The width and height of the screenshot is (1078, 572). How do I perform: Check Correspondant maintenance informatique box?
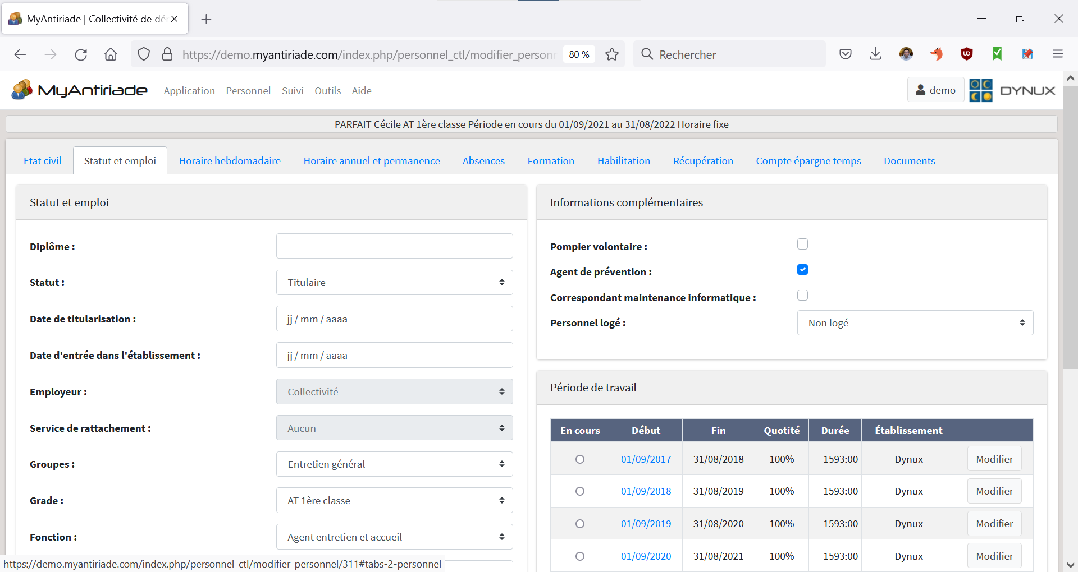tap(802, 295)
